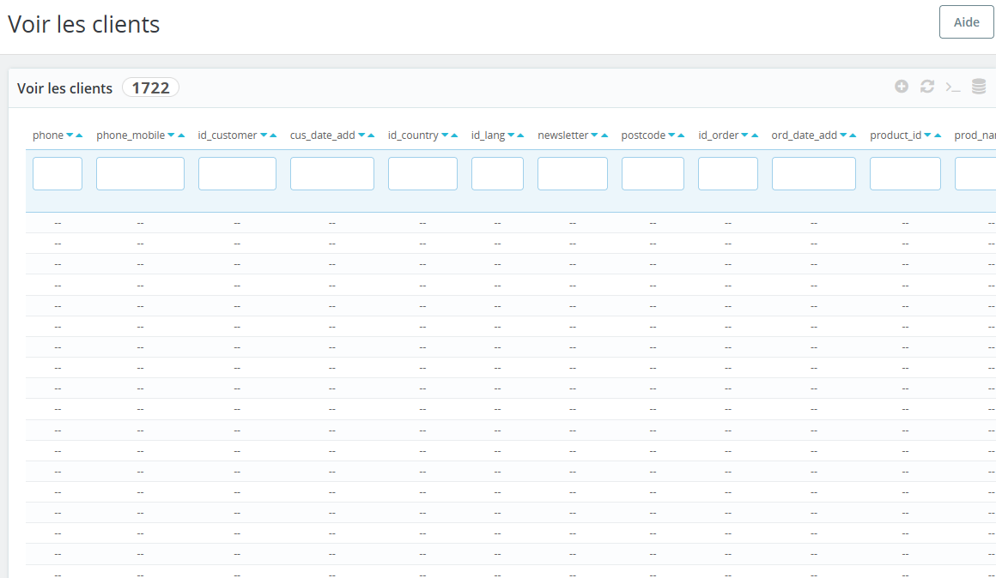
Task: Sort newsletter column descending
Action: pyautogui.click(x=594, y=135)
